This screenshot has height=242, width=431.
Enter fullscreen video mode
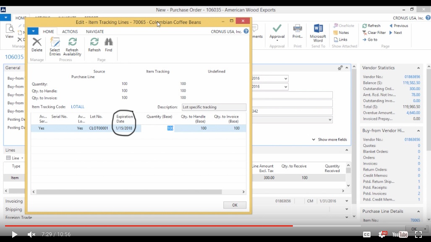pos(418,234)
